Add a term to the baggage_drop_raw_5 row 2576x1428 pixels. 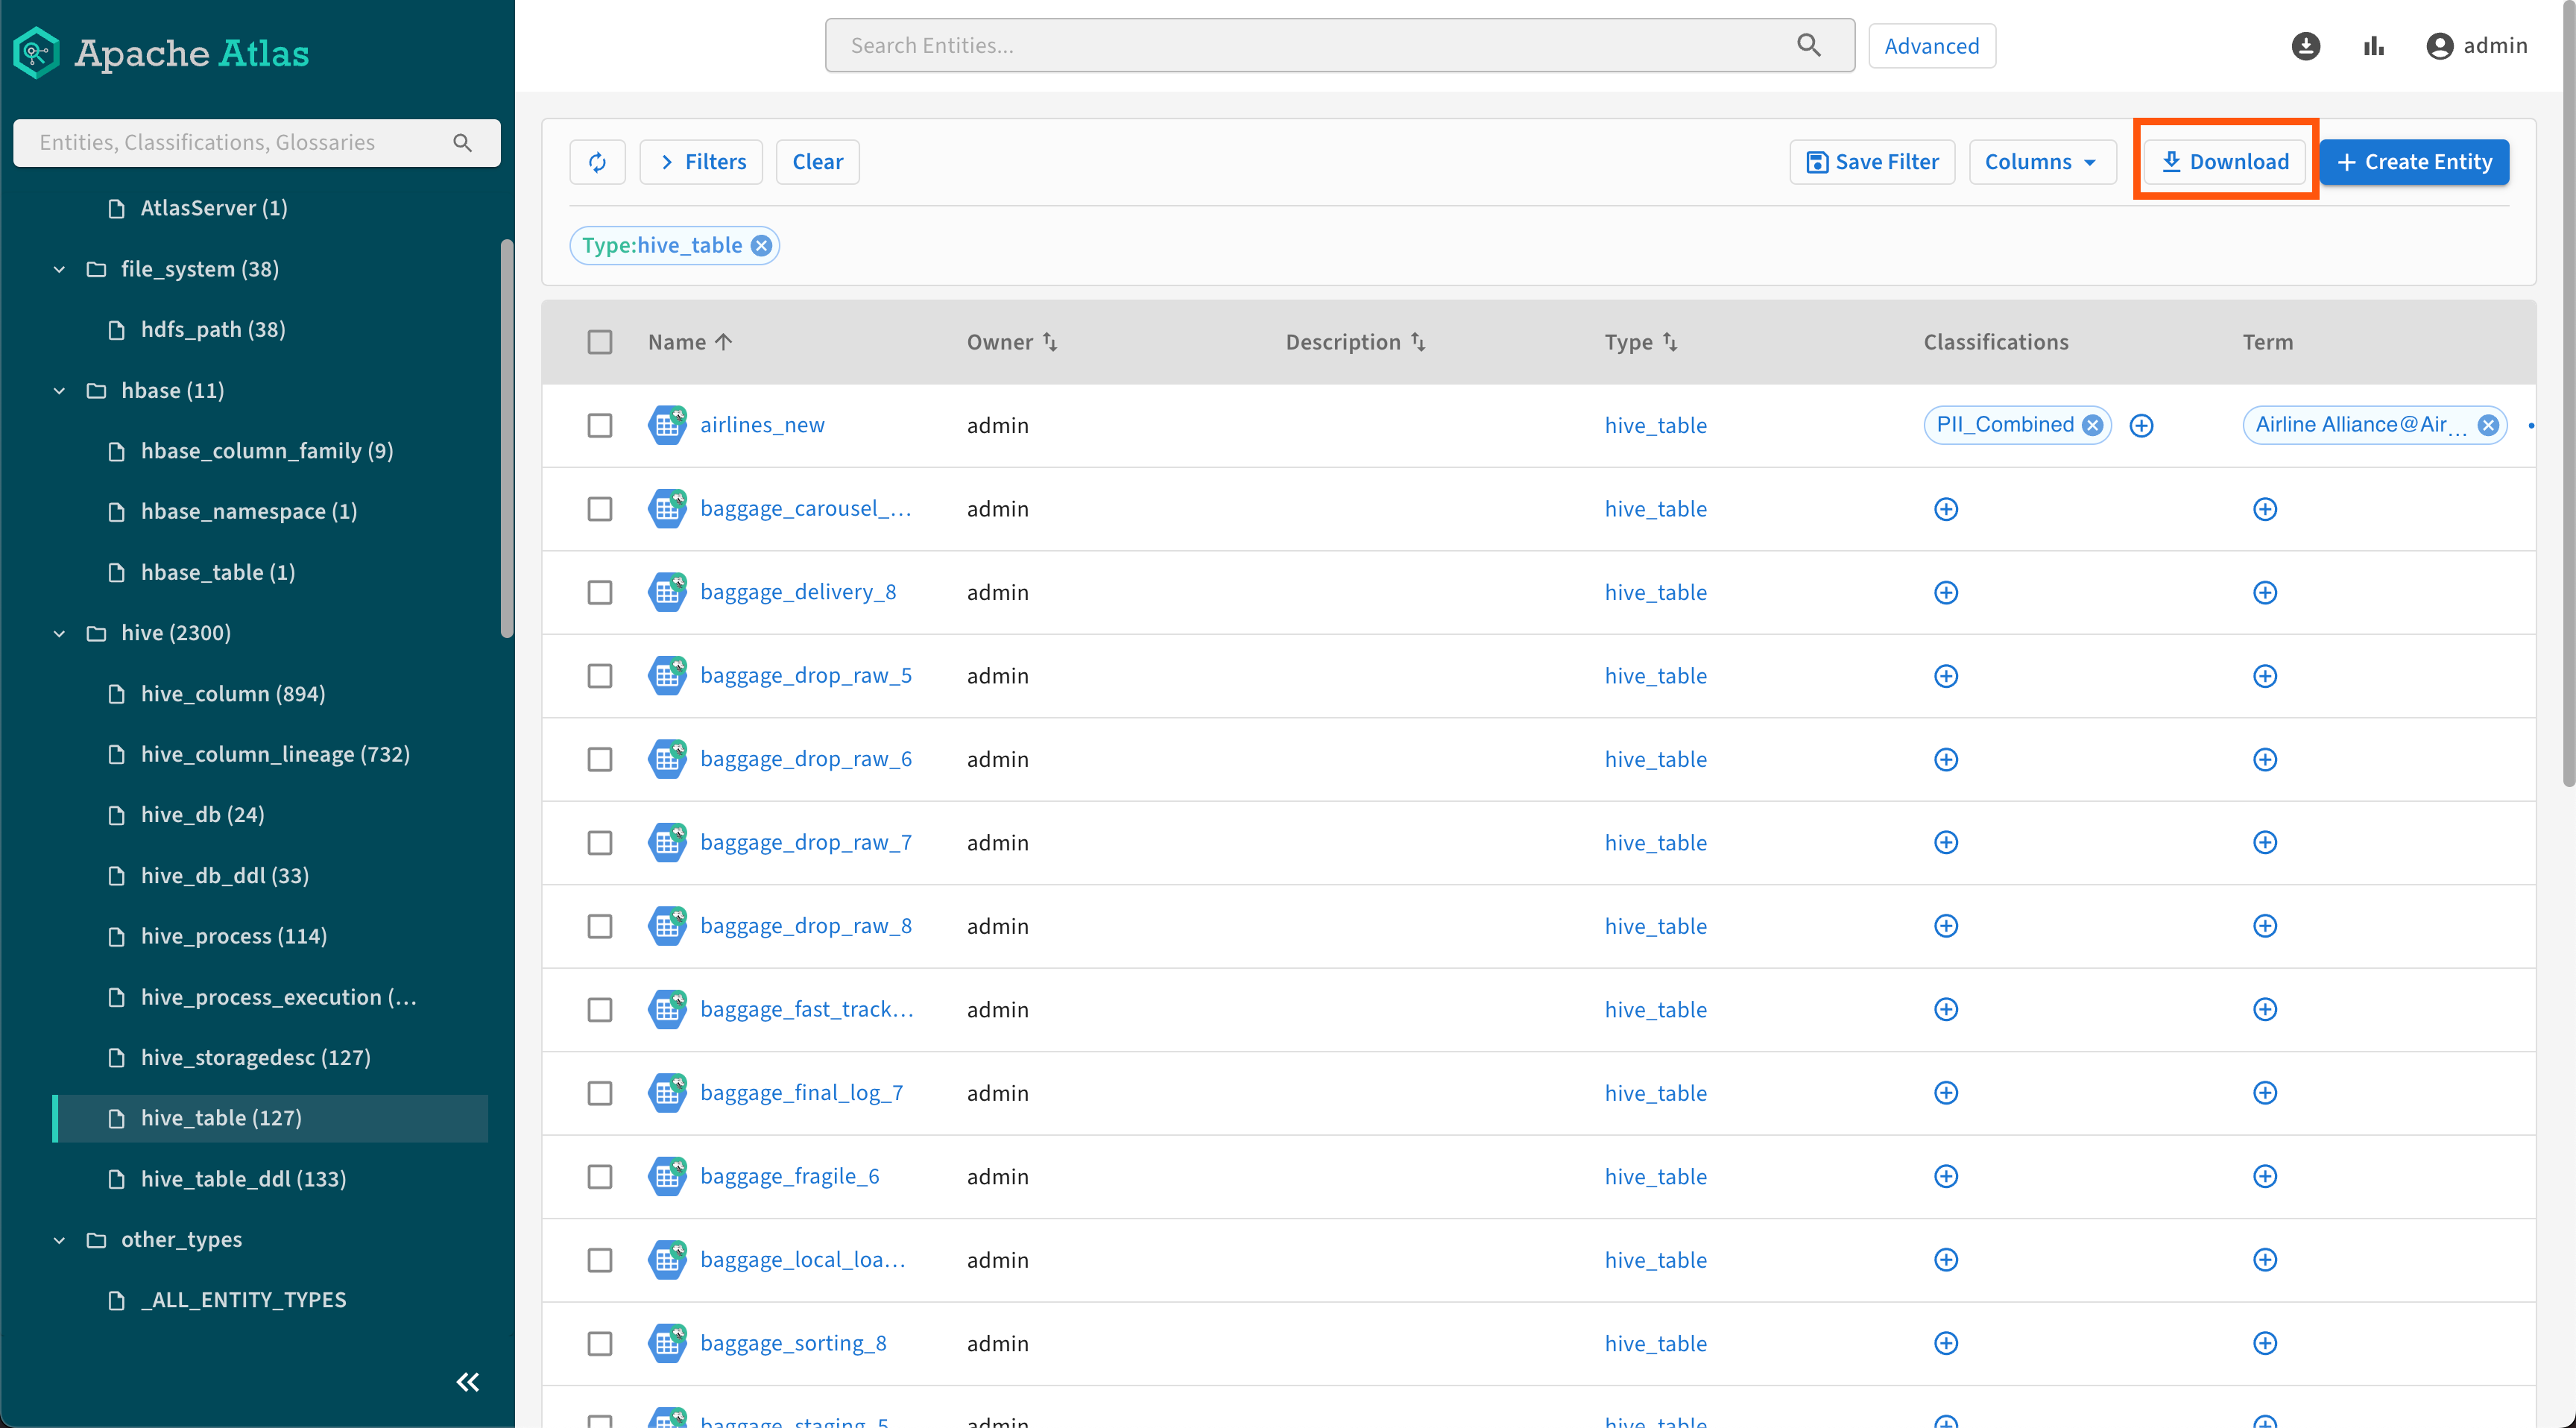tap(2264, 676)
